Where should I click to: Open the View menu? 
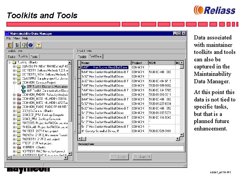(x=16, y=38)
